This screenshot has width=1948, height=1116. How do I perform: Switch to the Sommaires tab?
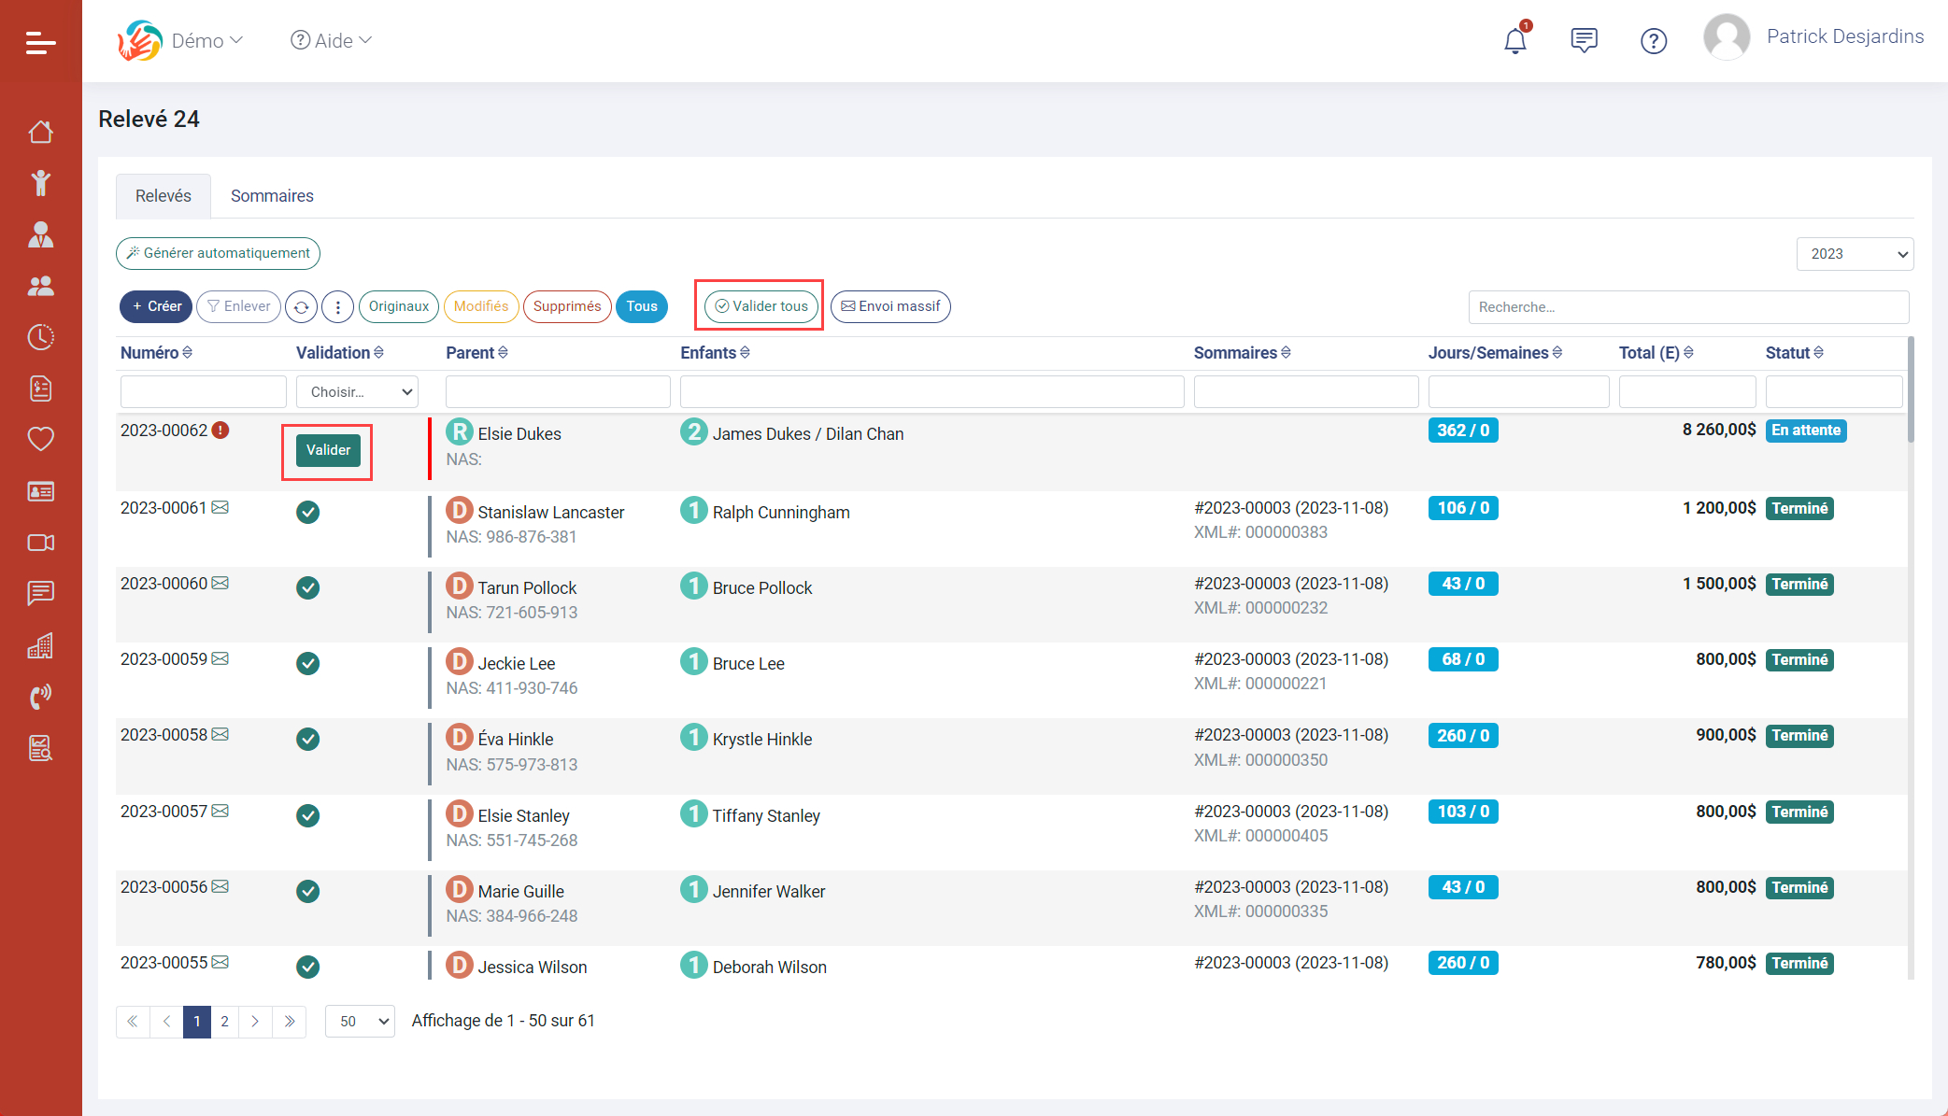click(x=272, y=196)
